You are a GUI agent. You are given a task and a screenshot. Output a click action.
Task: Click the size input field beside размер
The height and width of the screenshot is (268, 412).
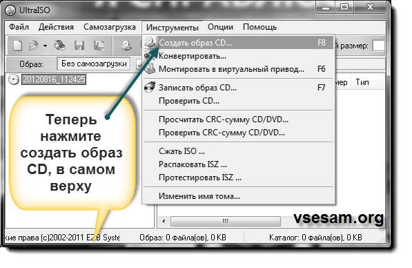click(x=379, y=46)
